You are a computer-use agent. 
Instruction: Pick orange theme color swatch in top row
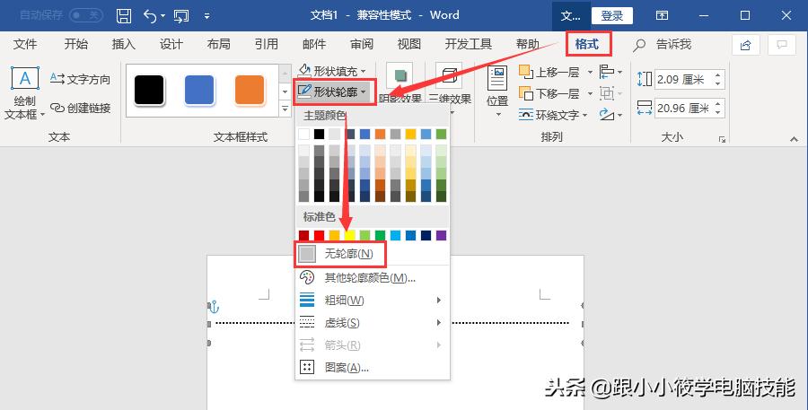[x=381, y=134]
